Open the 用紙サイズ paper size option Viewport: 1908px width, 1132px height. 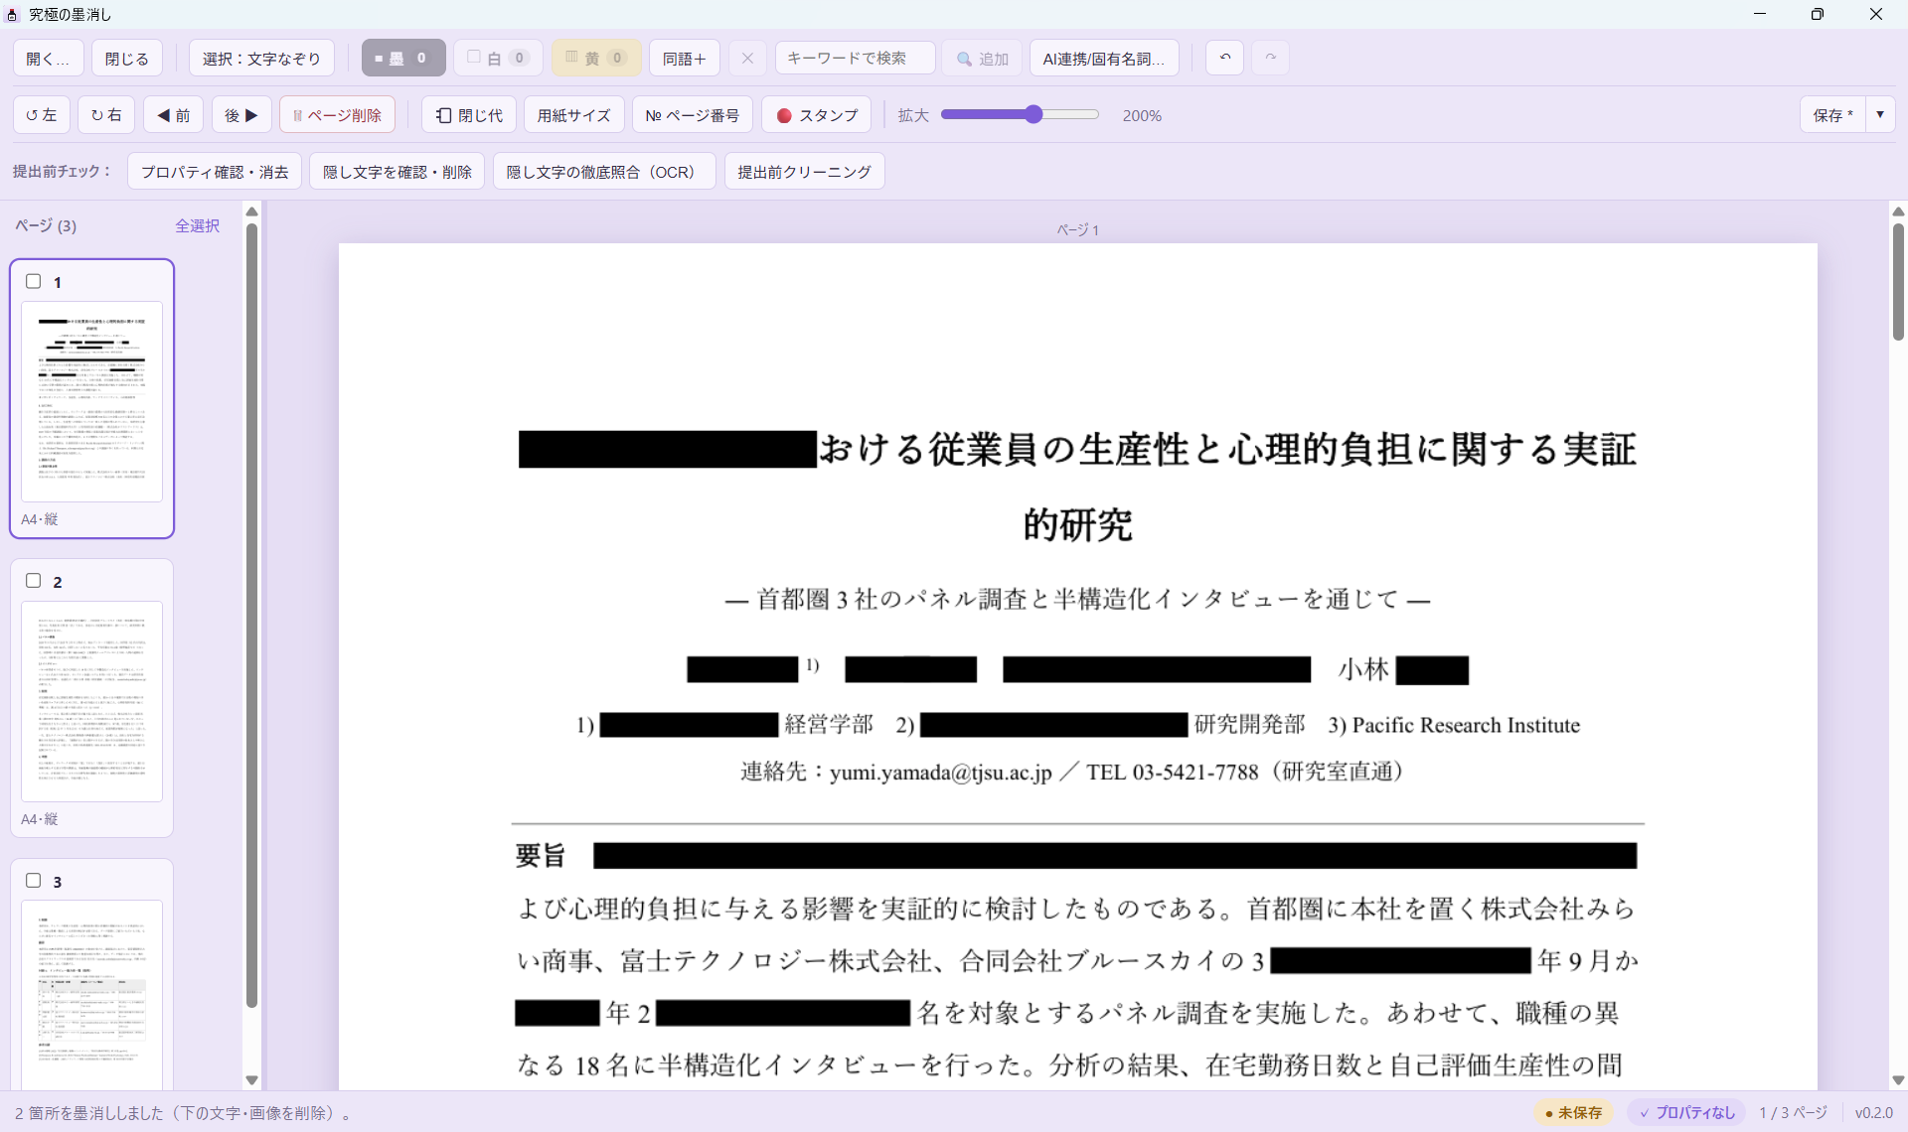coord(573,115)
